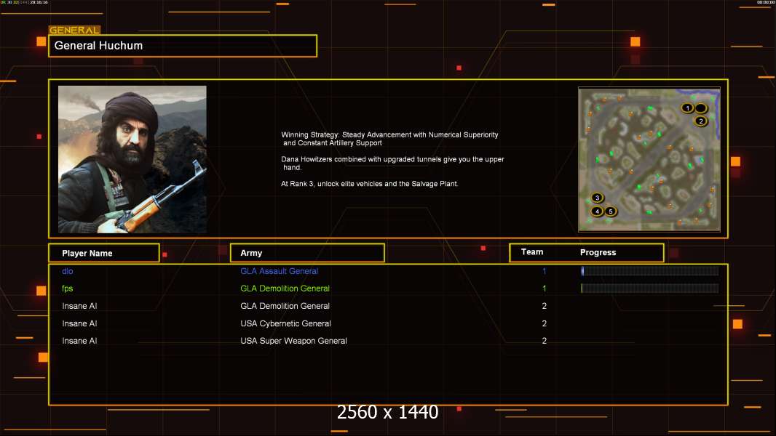Click the General Huchum portrait image
Image resolution: width=776 pixels, height=436 pixels.
click(x=132, y=159)
